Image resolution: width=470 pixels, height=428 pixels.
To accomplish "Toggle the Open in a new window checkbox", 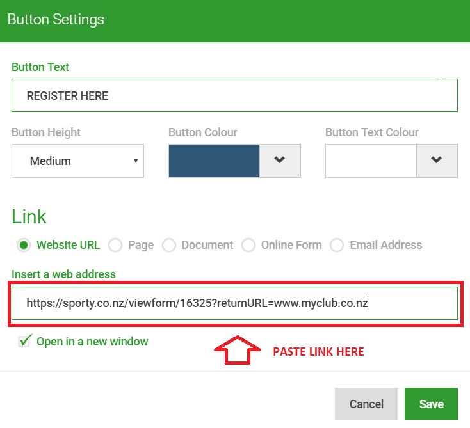I will (24, 342).
